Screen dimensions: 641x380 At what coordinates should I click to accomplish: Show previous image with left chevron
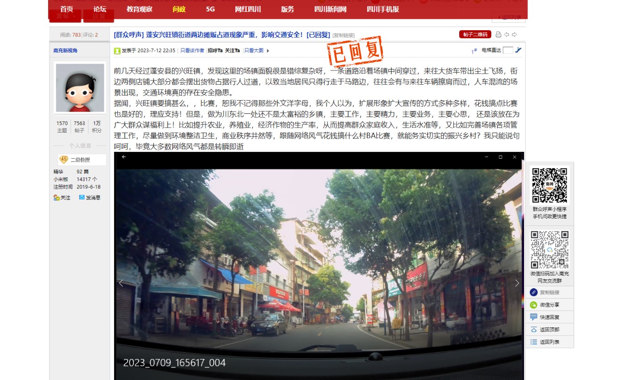click(x=121, y=283)
